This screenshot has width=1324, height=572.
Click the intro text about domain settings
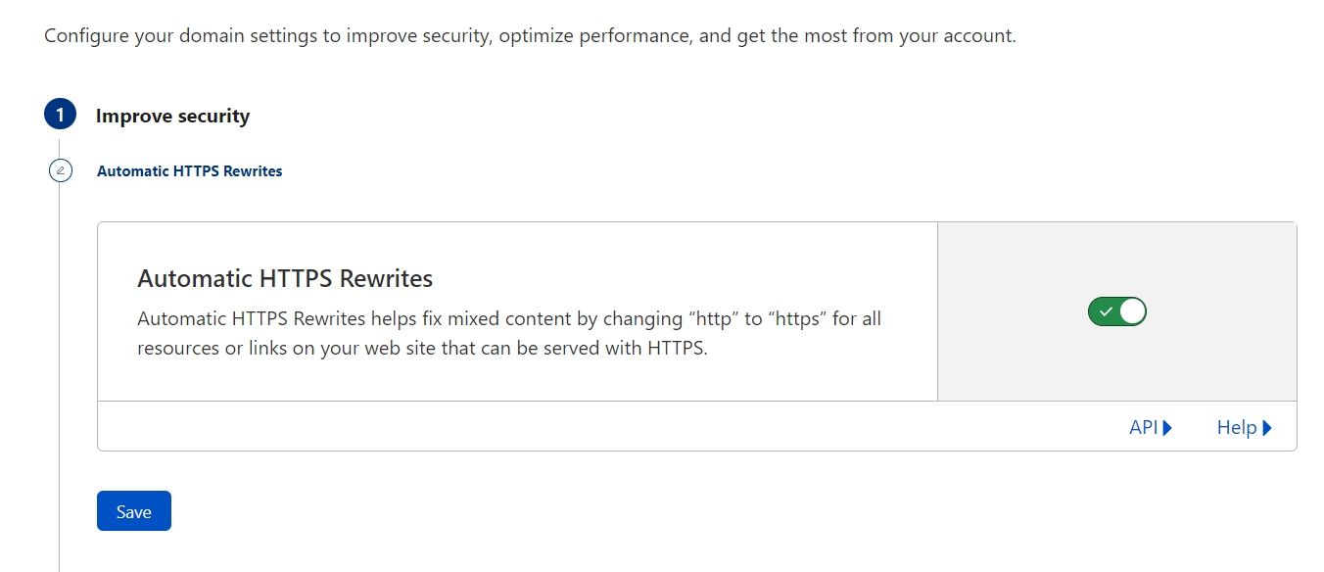point(530,36)
